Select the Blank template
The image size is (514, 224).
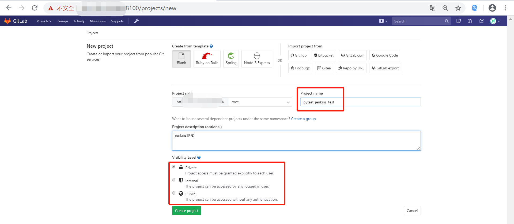182,59
